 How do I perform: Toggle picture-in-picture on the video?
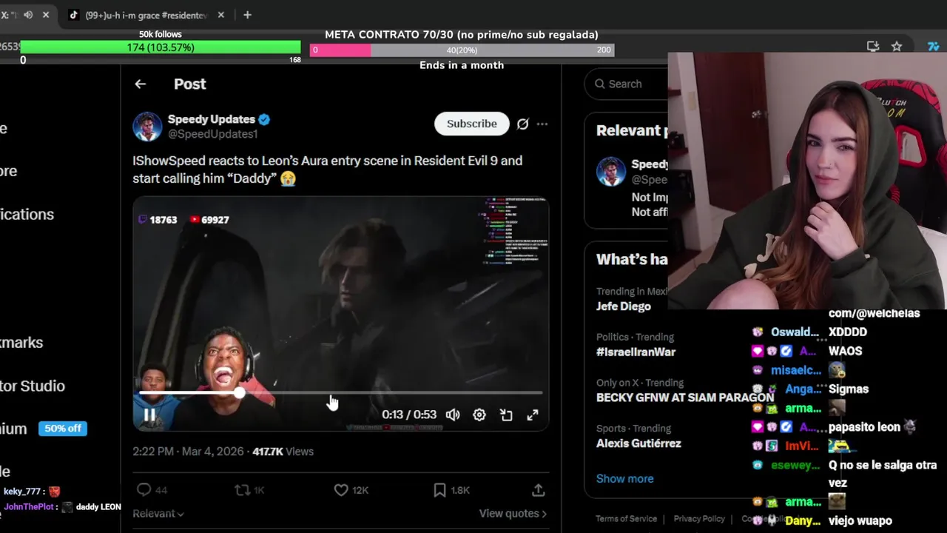(x=506, y=415)
